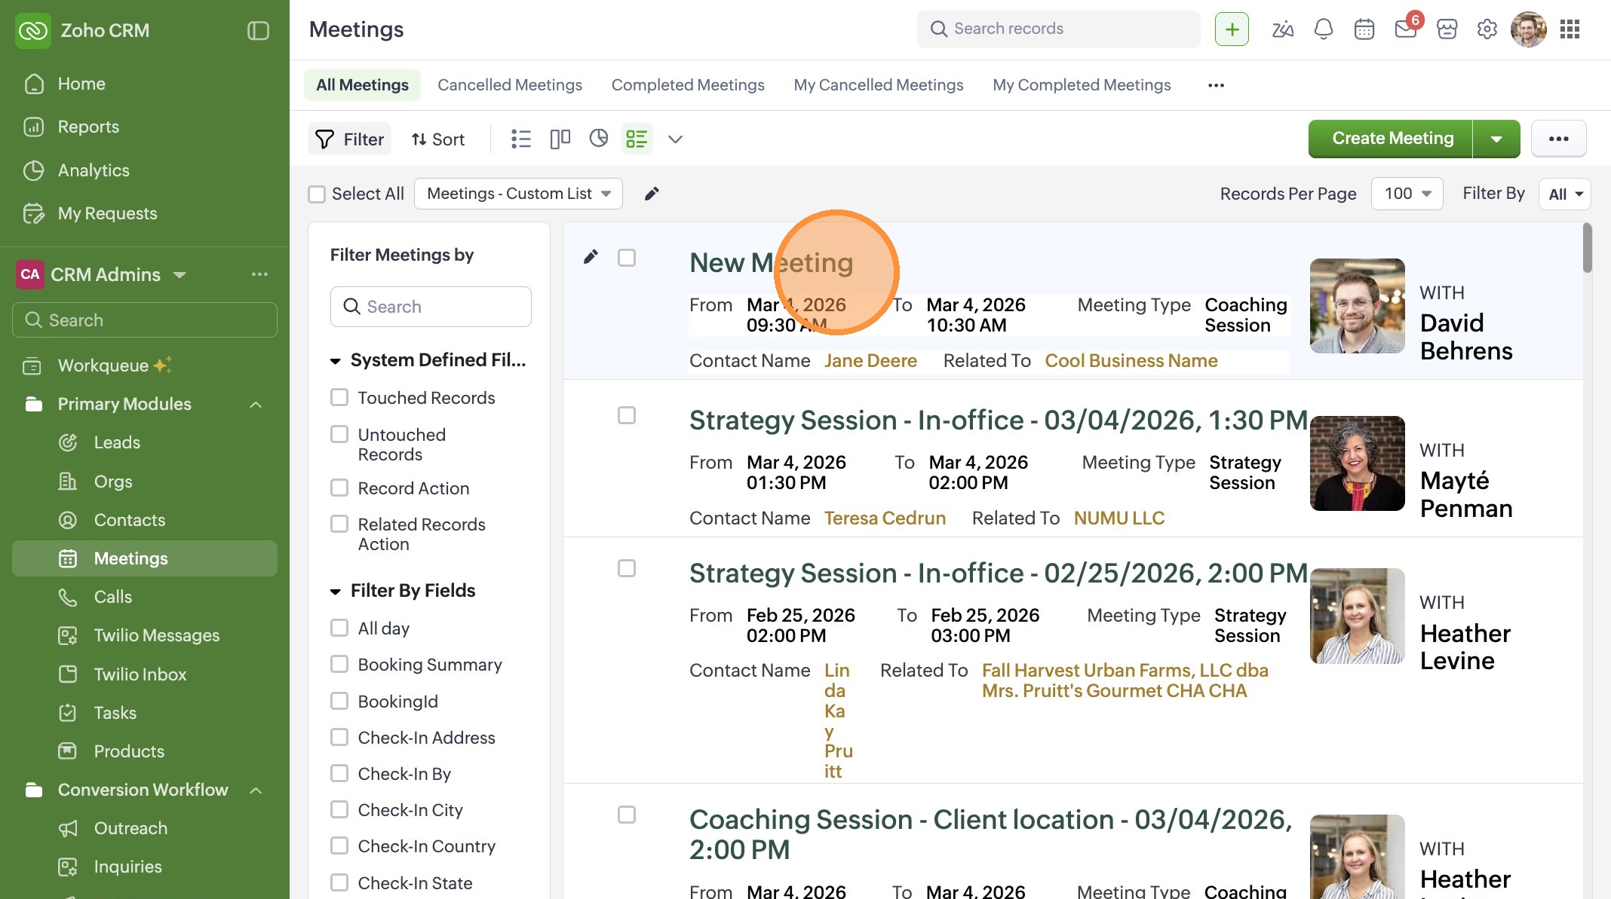Open the calendar icon in top bar
The width and height of the screenshot is (1611, 899).
point(1364,29)
